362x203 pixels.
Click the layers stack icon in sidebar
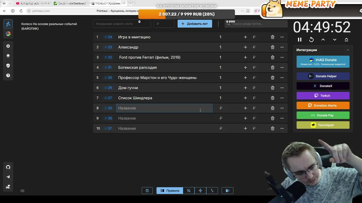coord(8,56)
